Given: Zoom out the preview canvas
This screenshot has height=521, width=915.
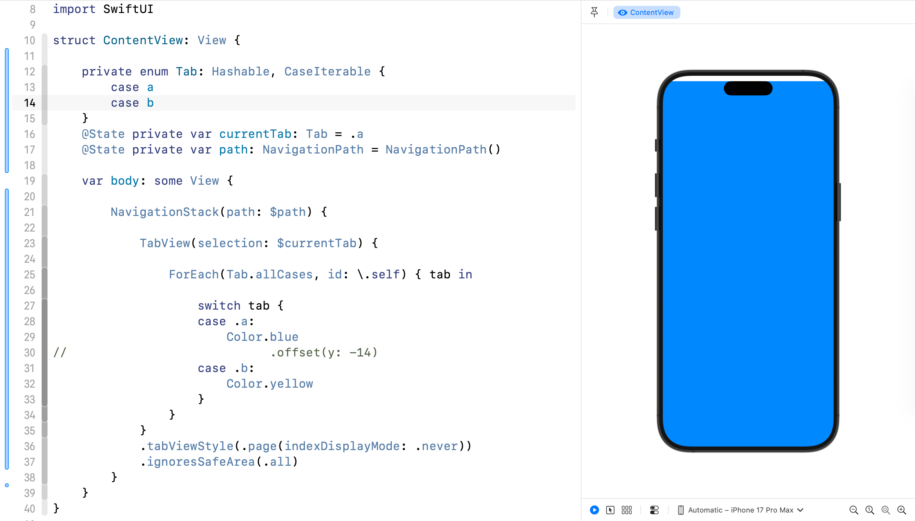Looking at the screenshot, I should [854, 510].
